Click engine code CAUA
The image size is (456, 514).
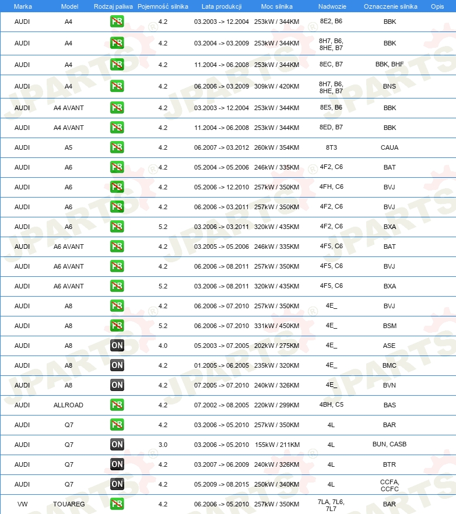pyautogui.click(x=390, y=147)
